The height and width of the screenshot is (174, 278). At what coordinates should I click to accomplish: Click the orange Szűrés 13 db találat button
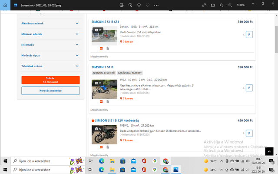point(50,80)
